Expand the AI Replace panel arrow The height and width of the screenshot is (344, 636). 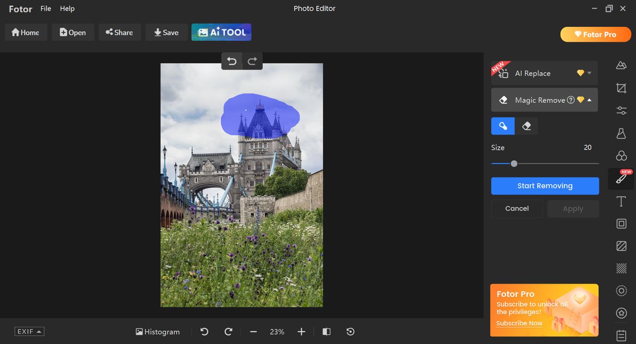tap(589, 73)
